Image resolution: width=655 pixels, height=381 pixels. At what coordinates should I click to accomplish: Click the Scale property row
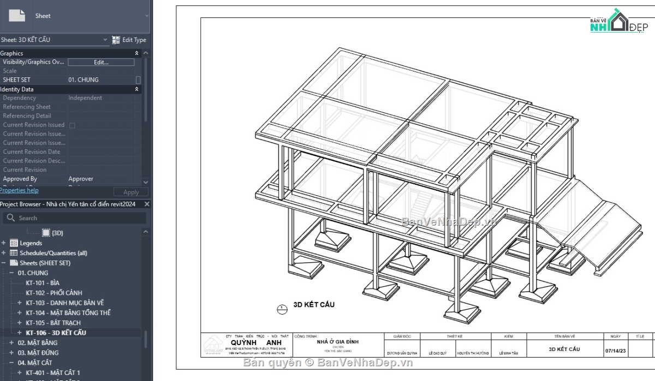[71, 71]
